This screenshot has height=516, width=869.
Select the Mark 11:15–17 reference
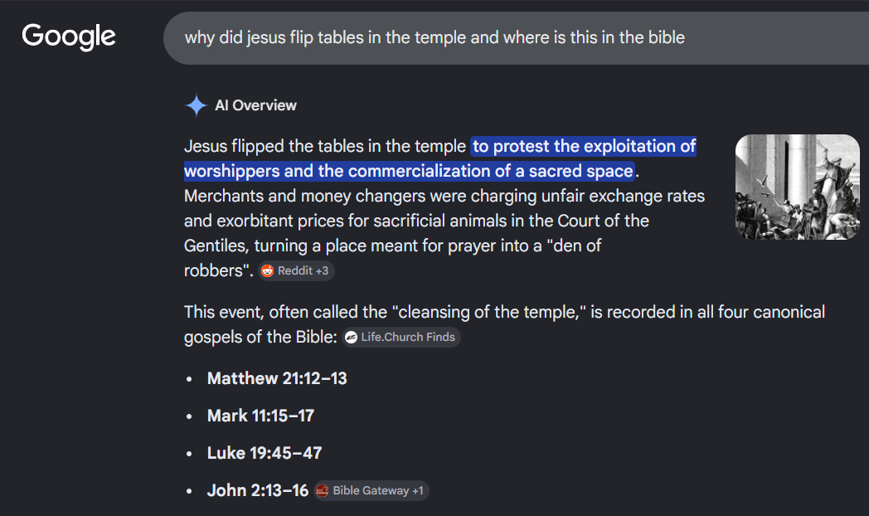click(x=260, y=416)
